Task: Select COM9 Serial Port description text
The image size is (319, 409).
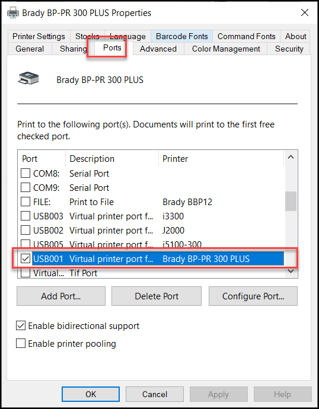Action: pyautogui.click(x=89, y=188)
